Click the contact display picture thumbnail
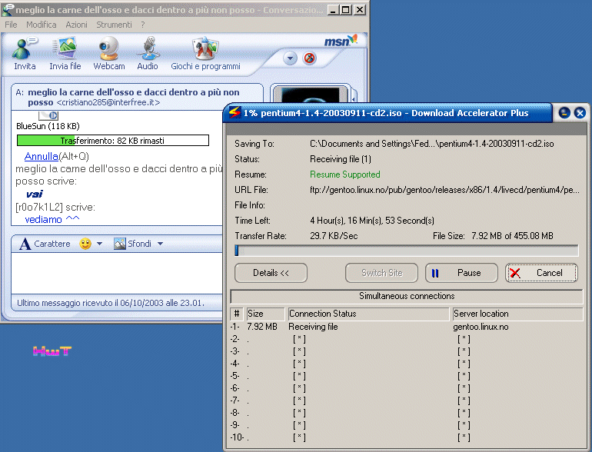Viewport: 592px width, 452px height. click(x=311, y=95)
